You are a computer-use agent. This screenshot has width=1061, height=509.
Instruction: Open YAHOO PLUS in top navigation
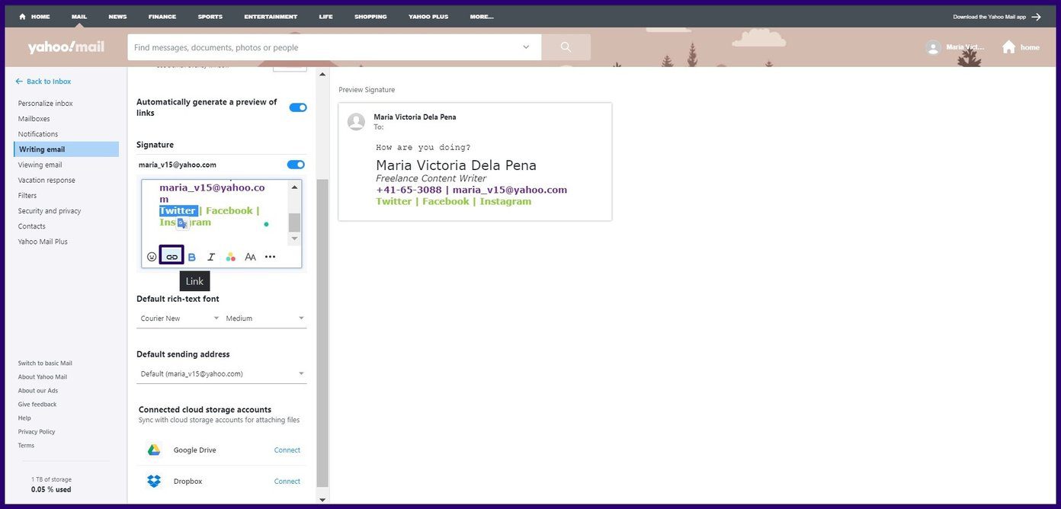click(x=428, y=17)
